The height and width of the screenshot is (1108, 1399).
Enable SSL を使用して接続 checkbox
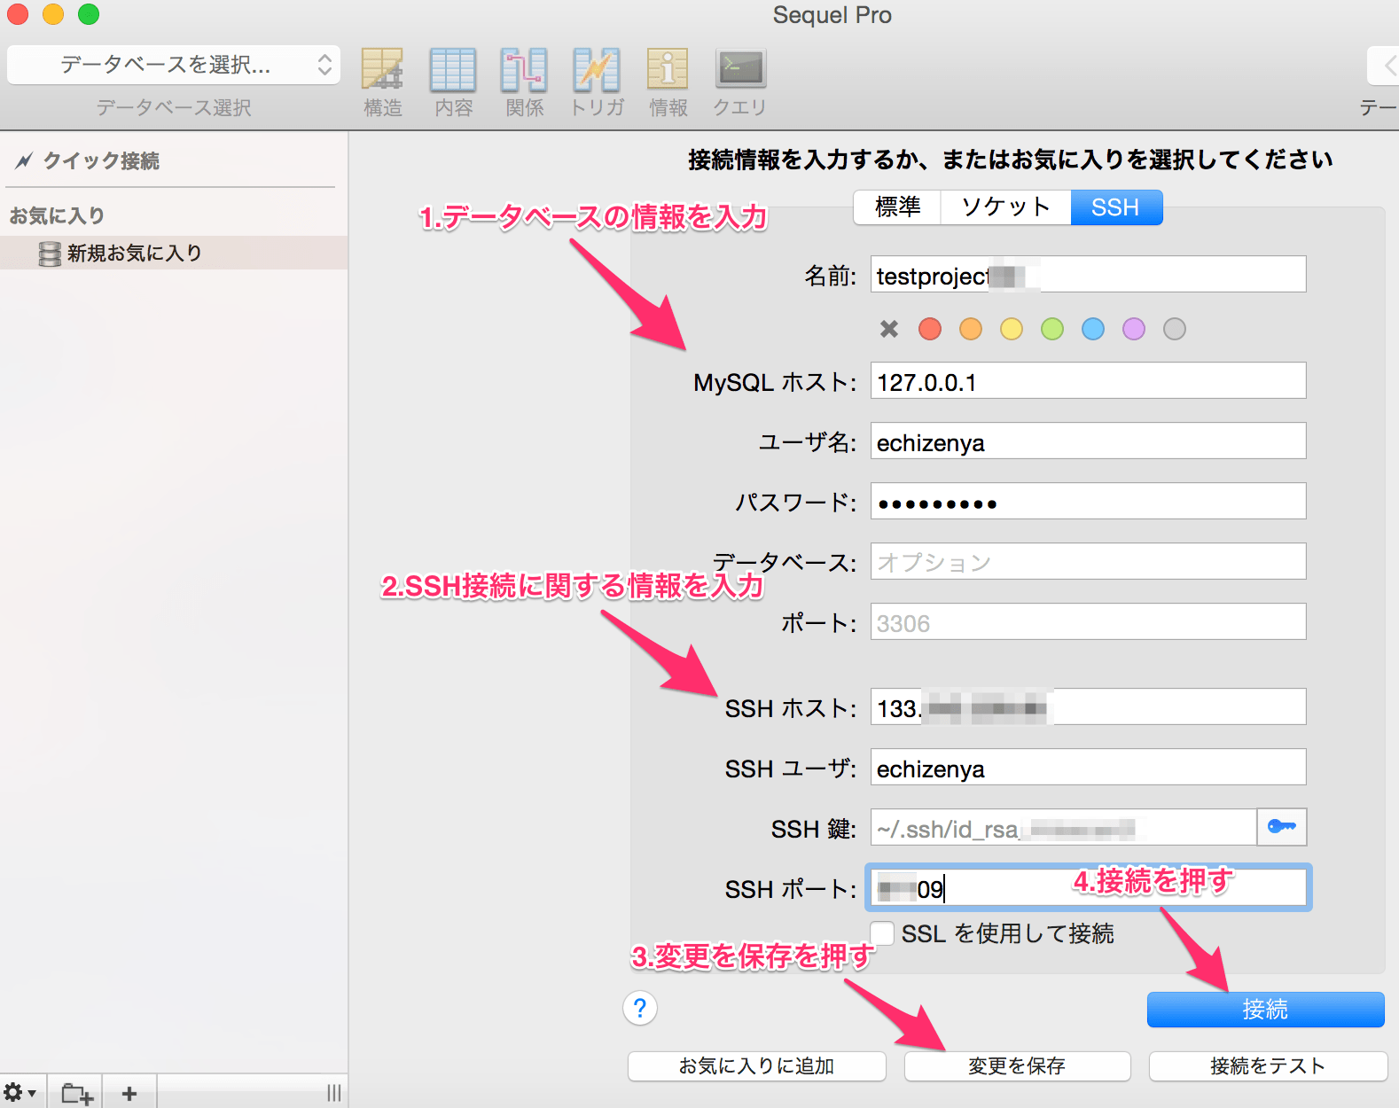(882, 933)
